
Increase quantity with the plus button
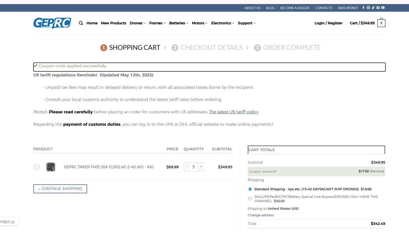[x=201, y=167]
